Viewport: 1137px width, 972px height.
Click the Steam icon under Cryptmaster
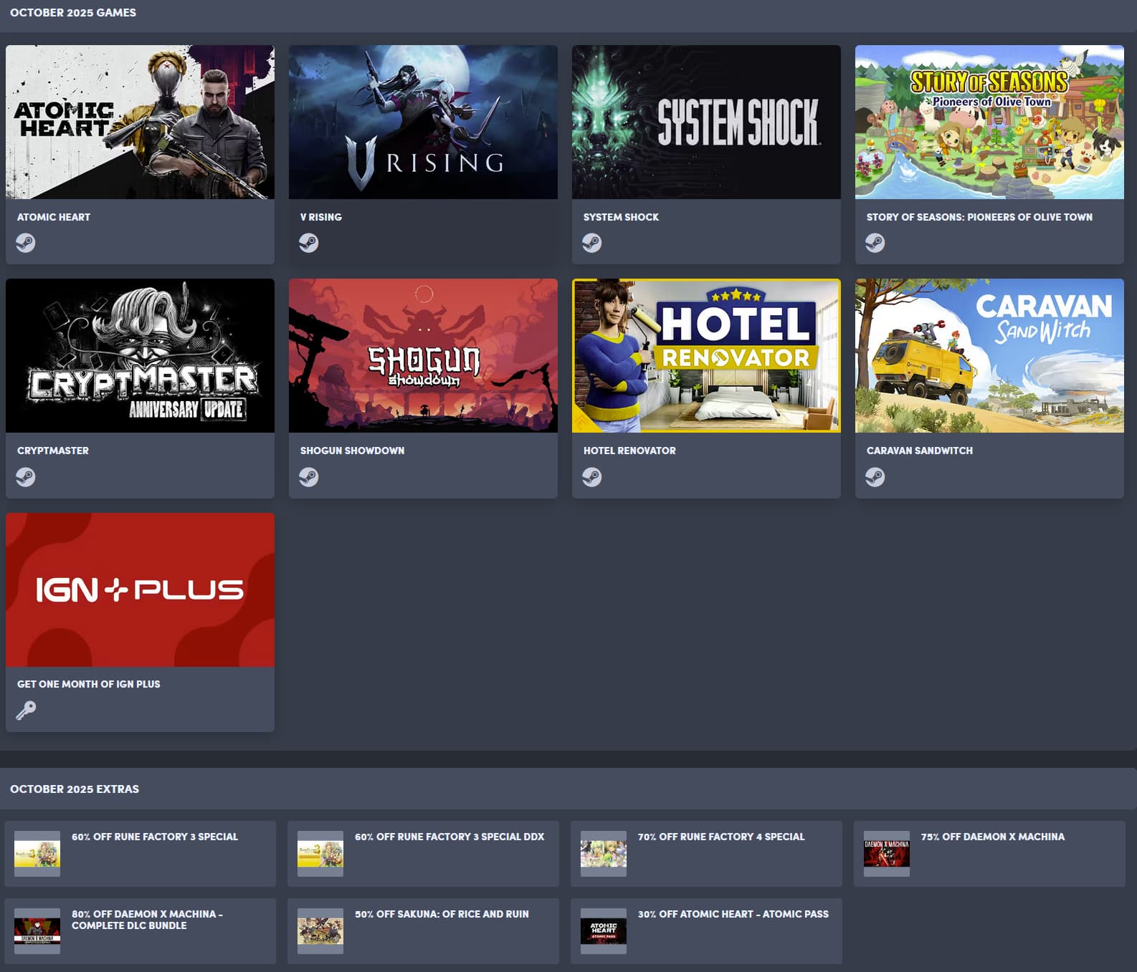26,477
